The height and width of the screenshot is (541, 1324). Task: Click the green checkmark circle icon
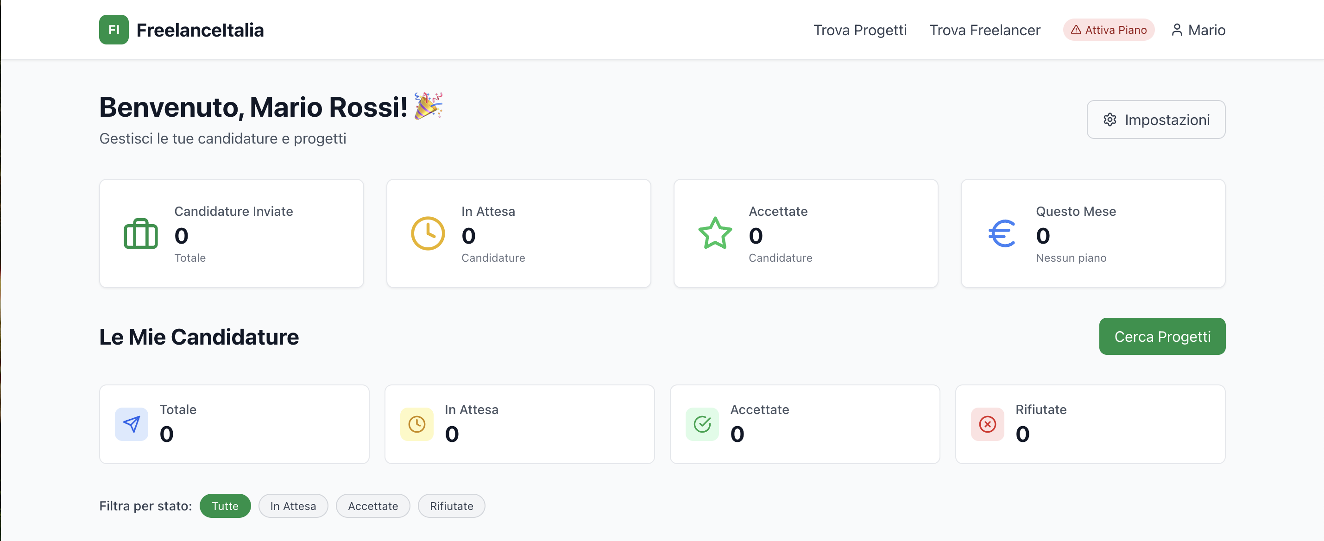pos(702,424)
